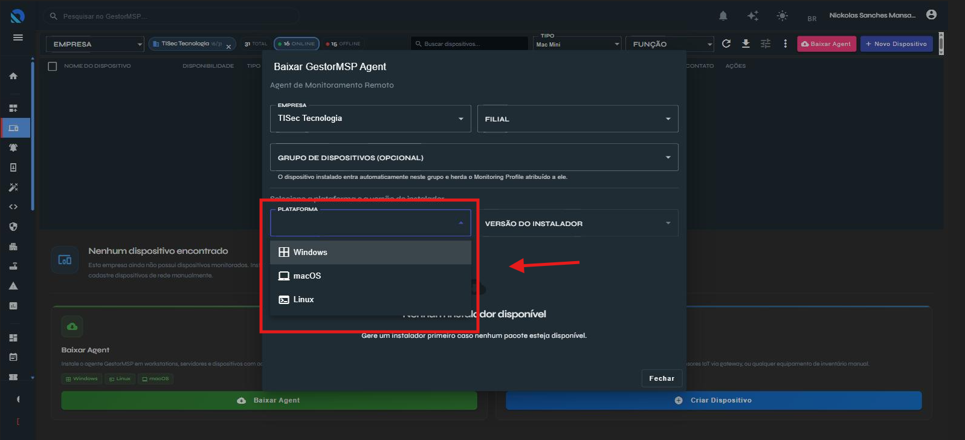
Task: Open the hamburger menu in the sidebar
Action: click(18, 37)
